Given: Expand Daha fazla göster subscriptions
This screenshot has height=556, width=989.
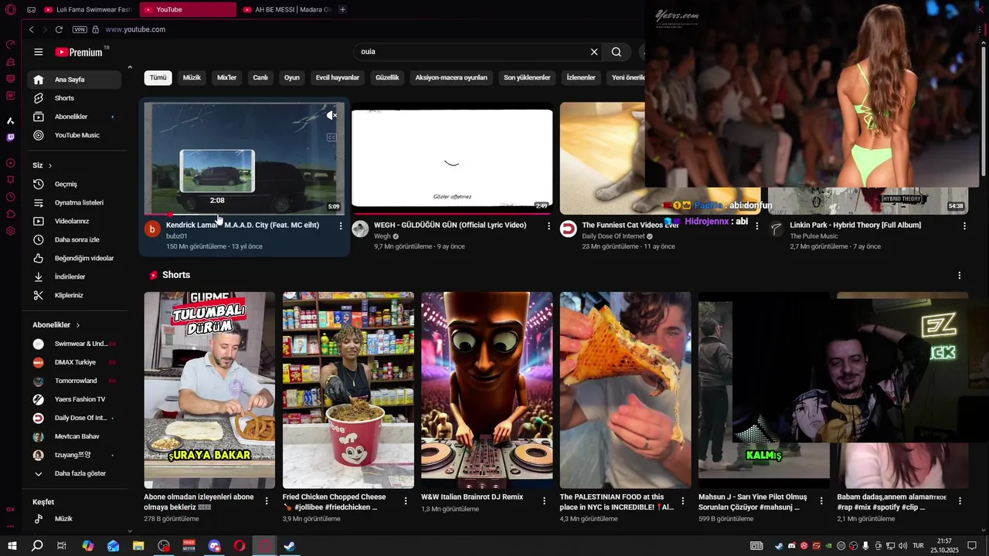Looking at the screenshot, I should point(74,473).
